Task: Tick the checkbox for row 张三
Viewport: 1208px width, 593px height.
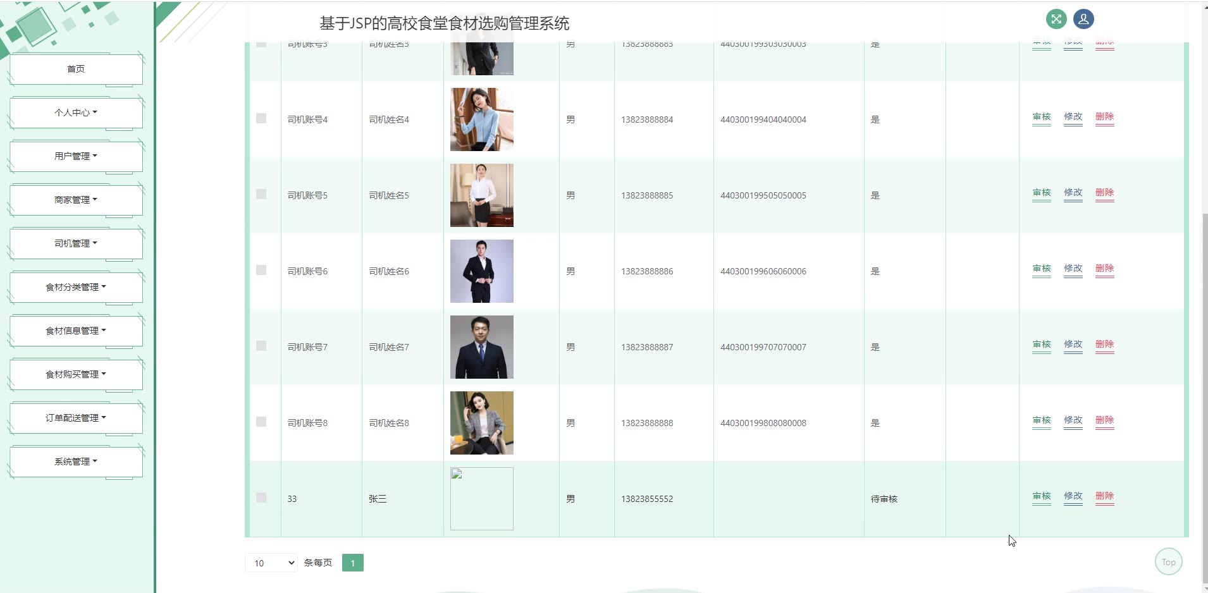Action: [x=261, y=498]
